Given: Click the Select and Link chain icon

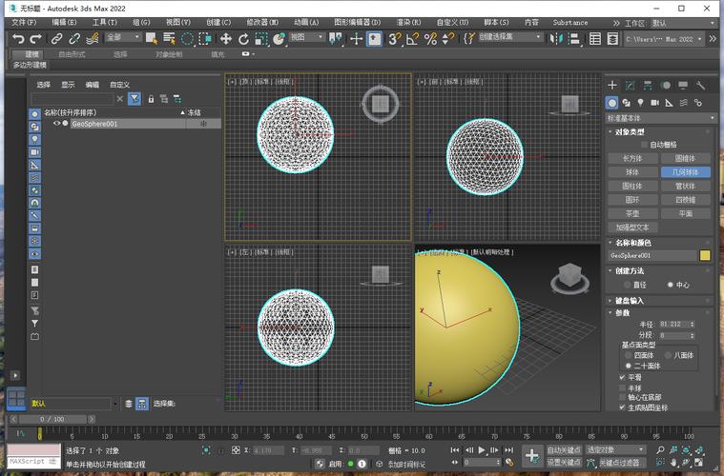Looking at the screenshot, I should pyautogui.click(x=56, y=39).
